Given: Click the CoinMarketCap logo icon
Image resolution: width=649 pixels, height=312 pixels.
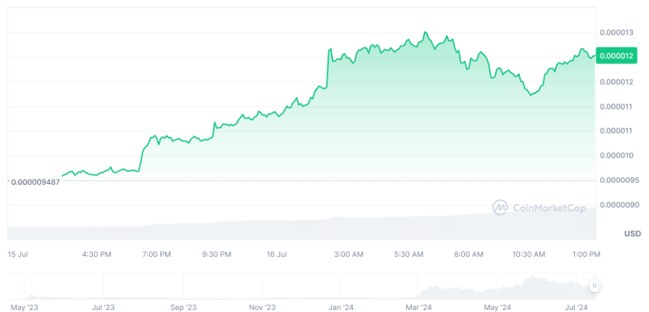Looking at the screenshot, I should coord(500,207).
